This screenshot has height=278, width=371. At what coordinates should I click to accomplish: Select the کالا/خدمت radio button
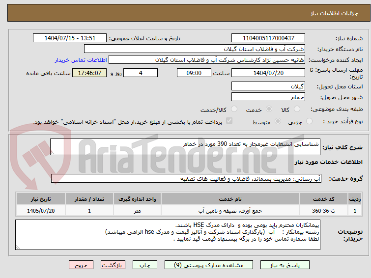(234, 109)
